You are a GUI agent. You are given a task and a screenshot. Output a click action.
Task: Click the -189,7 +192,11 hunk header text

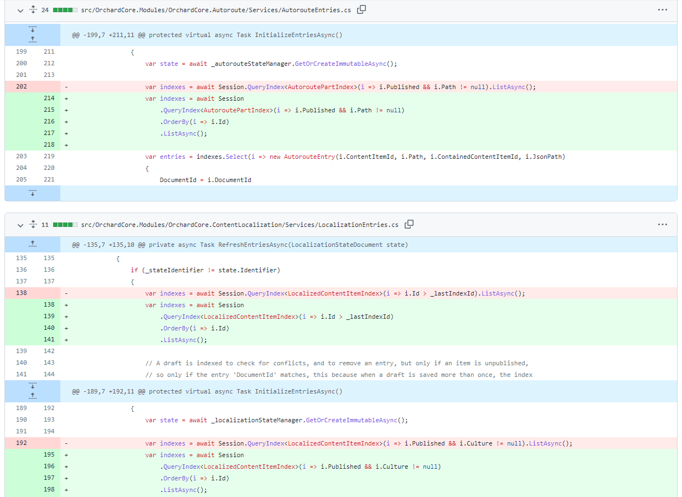pos(207,391)
